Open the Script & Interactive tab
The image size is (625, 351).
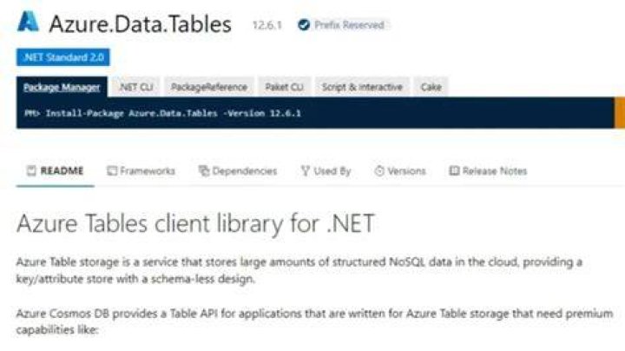click(x=362, y=87)
